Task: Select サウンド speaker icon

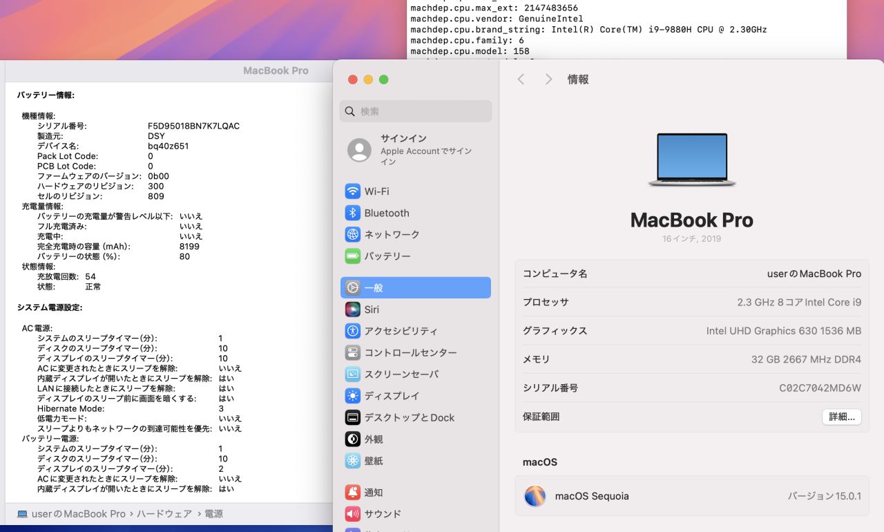Action: (x=353, y=514)
